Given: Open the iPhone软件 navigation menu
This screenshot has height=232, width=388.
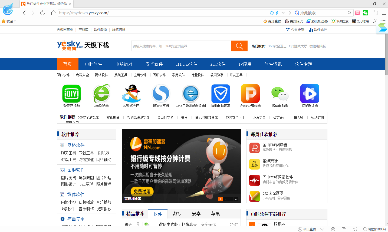Looking at the screenshot, I should tap(187, 64).
